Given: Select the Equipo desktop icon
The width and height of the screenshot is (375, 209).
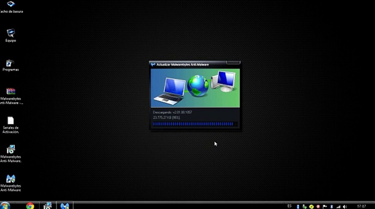Looking at the screenshot, I should tap(11, 35).
